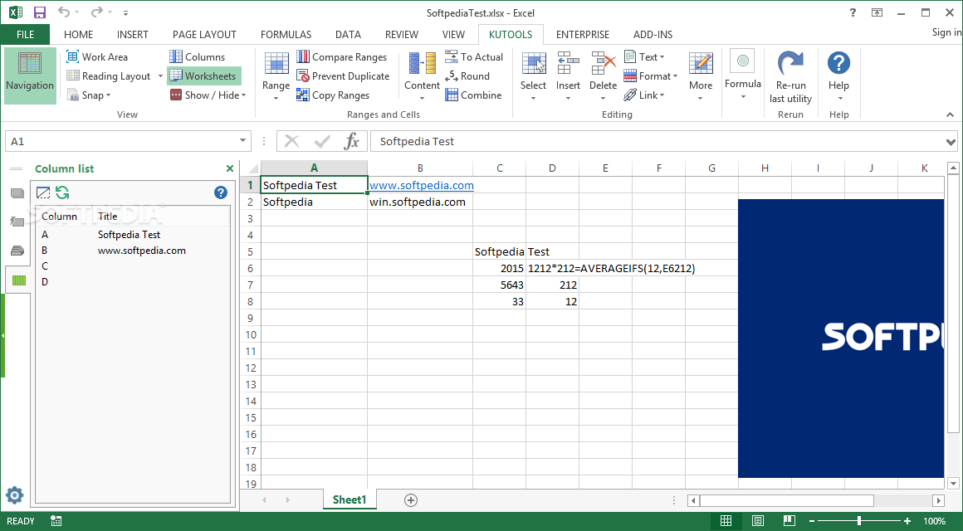Zoom in with the plus button
This screenshot has width=963, height=531.
907,521
